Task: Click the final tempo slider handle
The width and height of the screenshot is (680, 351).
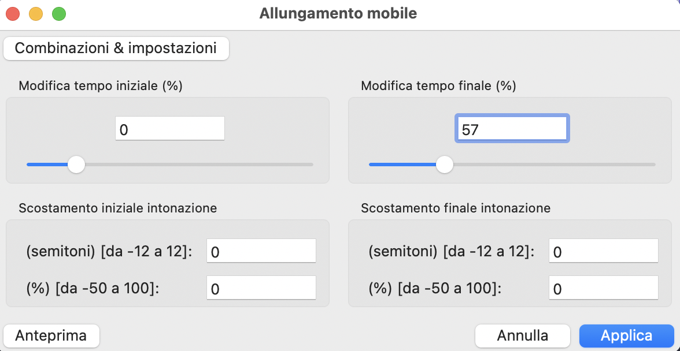Action: [445, 165]
